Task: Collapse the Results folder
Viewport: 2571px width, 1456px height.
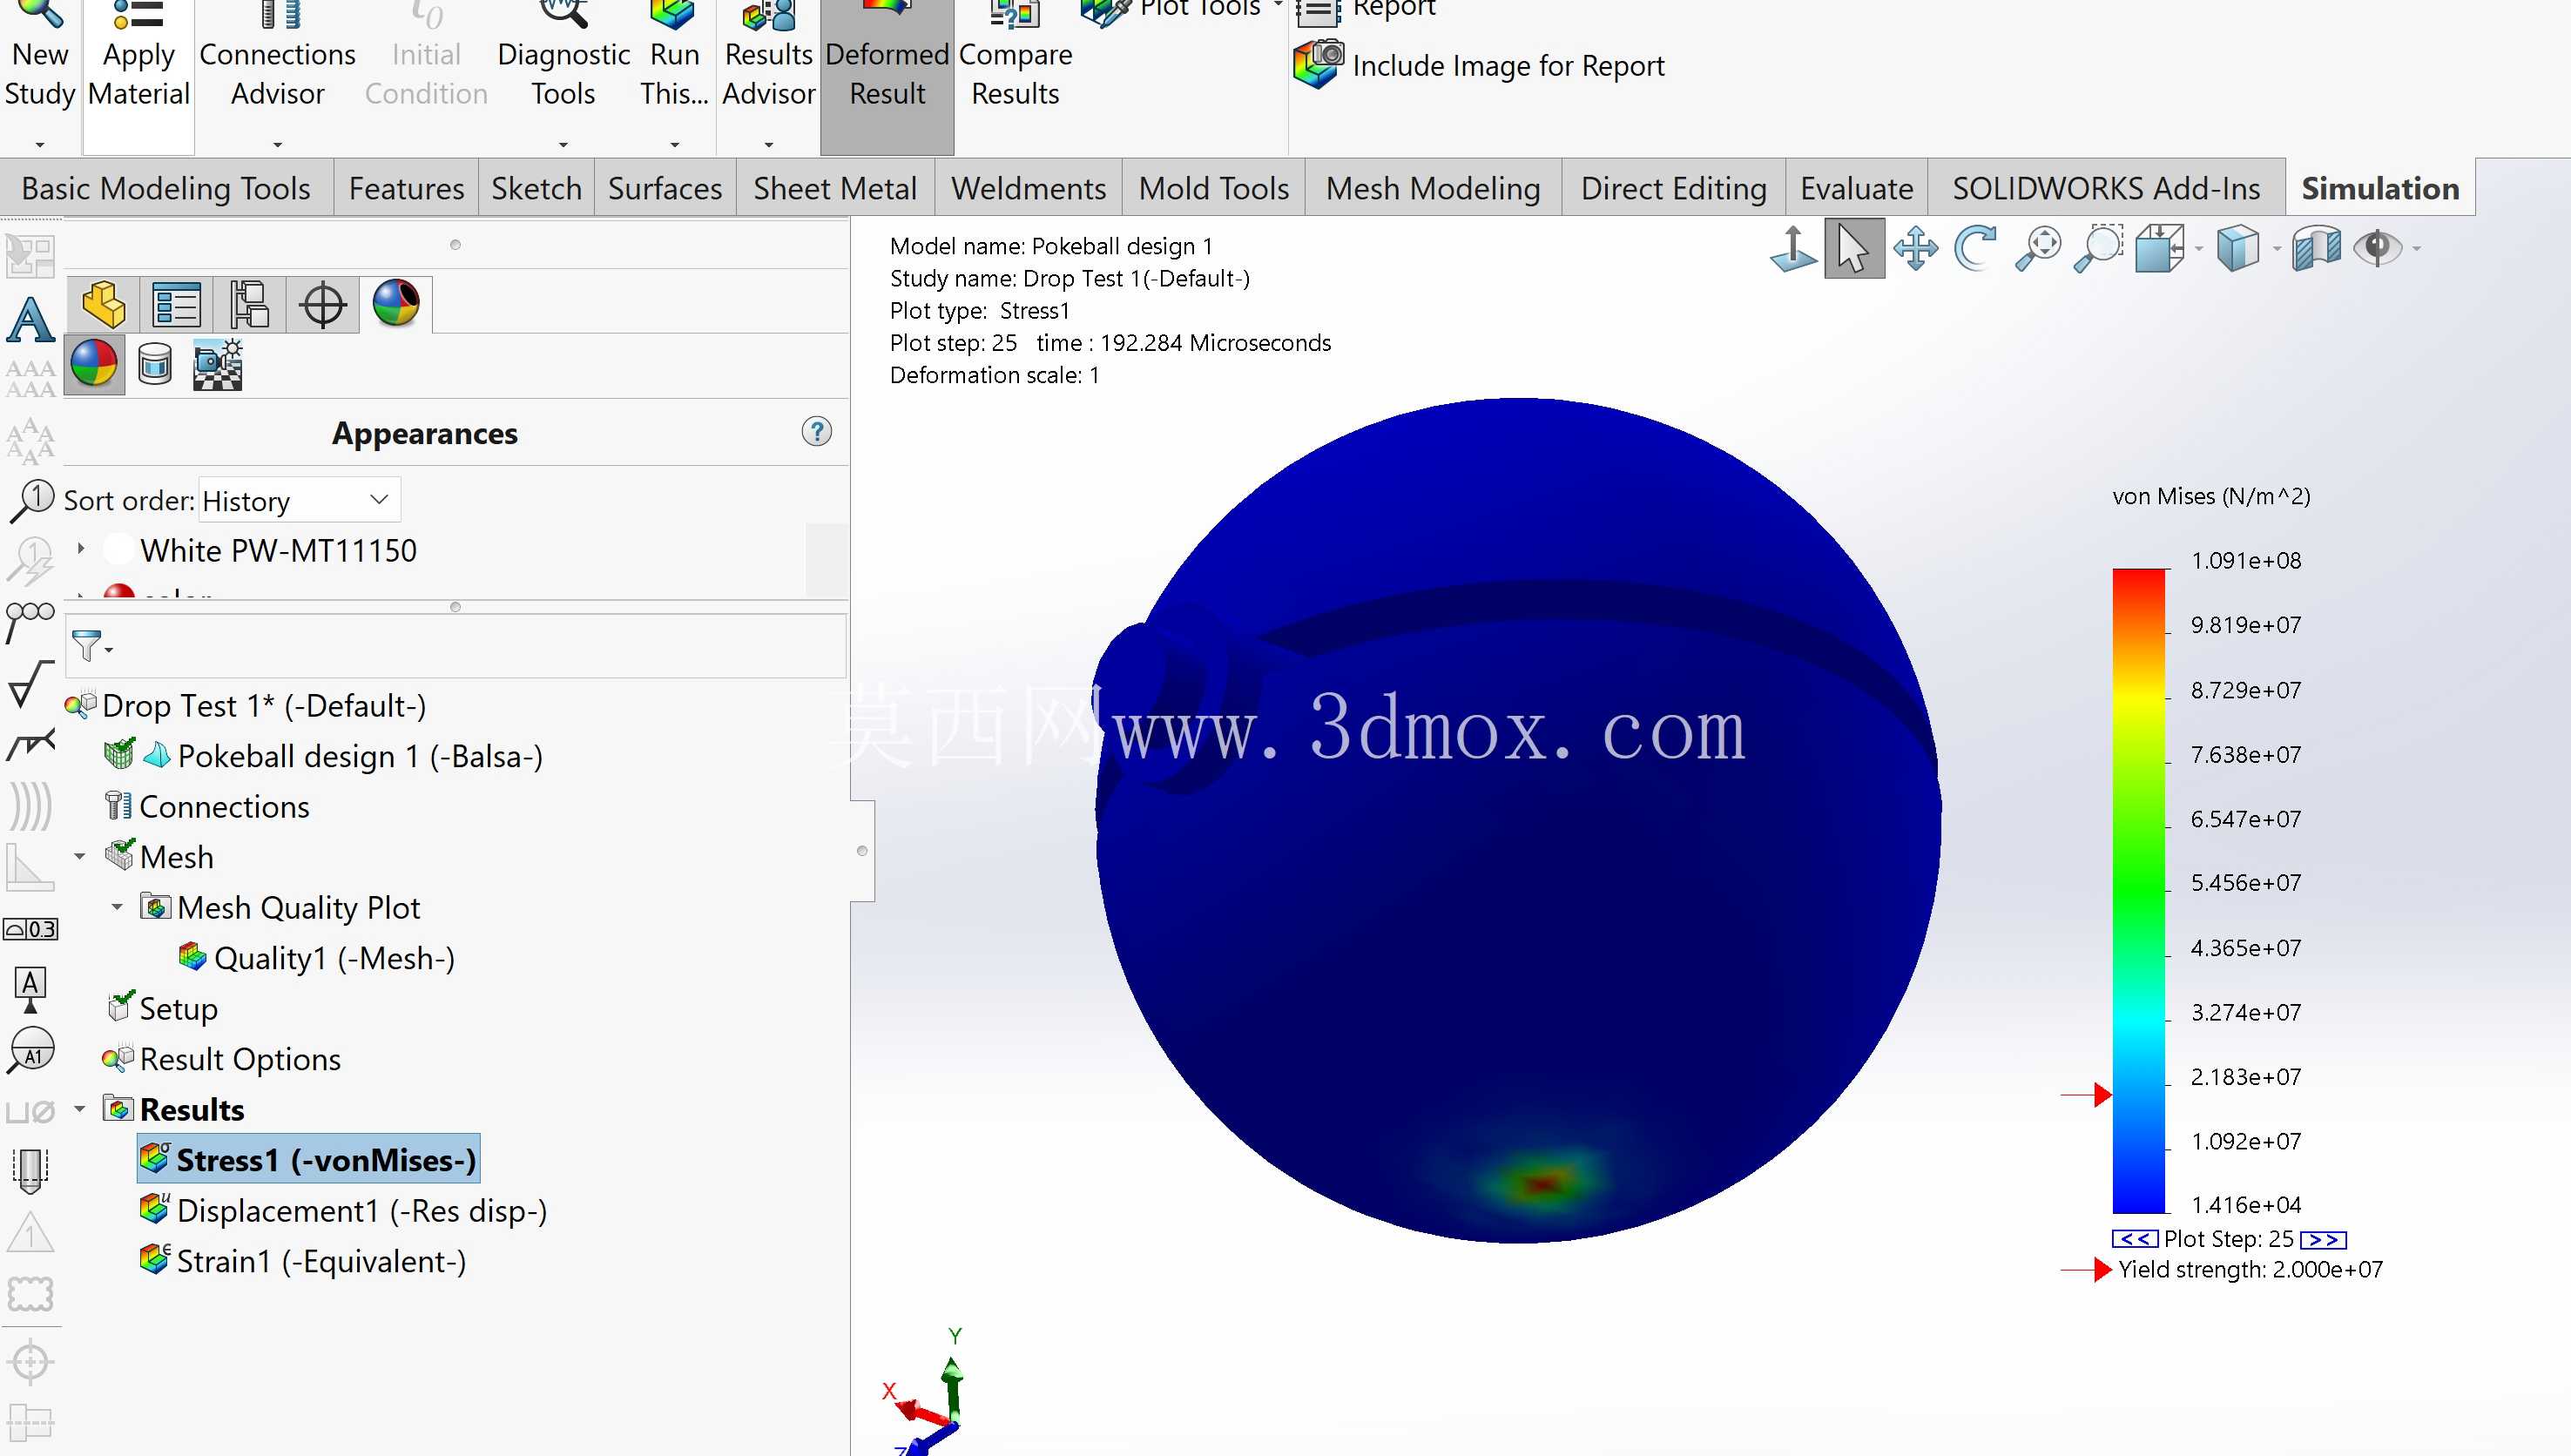Action: point(80,1109)
